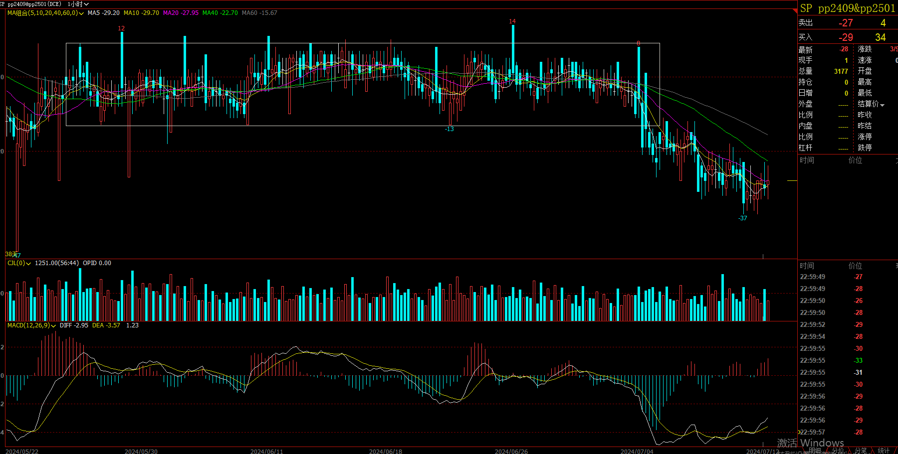Screen dimensions: 898x454
Task: Click the 时间 column header in tick list
Action: pos(807,266)
